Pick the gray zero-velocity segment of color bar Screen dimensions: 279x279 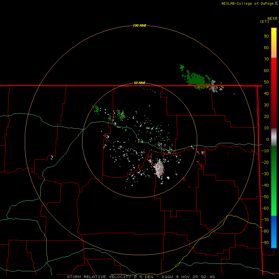point(274,137)
